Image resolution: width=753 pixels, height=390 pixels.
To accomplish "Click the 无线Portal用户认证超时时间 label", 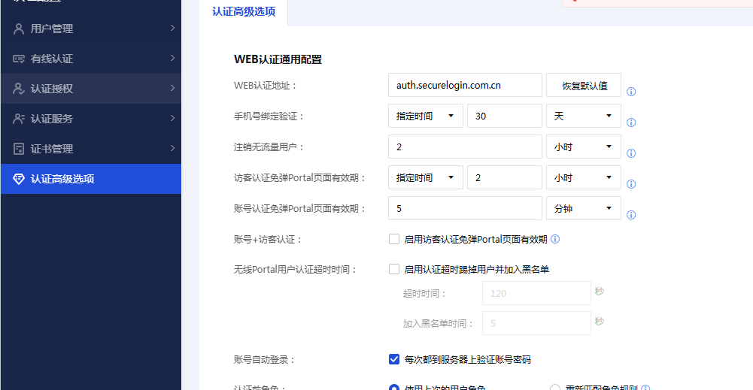I will tap(296, 270).
